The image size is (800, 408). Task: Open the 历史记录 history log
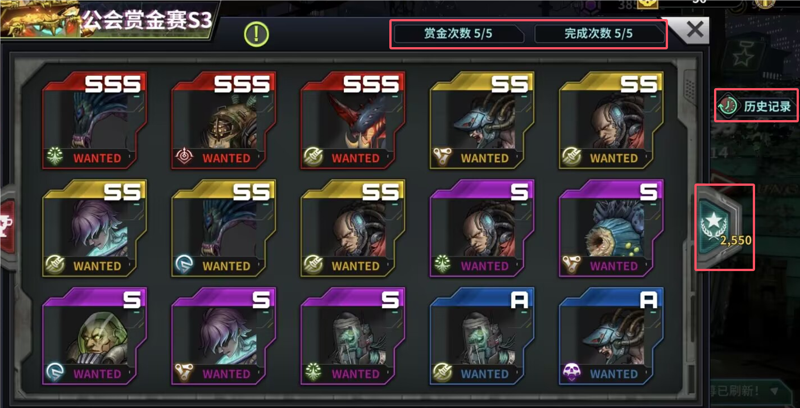756,106
